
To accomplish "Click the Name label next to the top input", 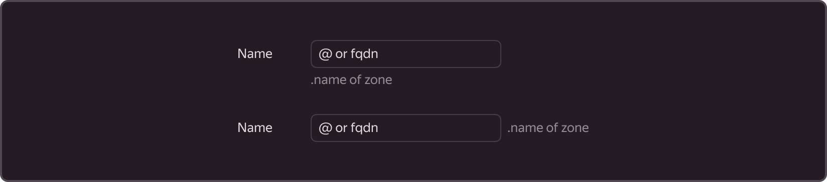I will (x=255, y=54).
